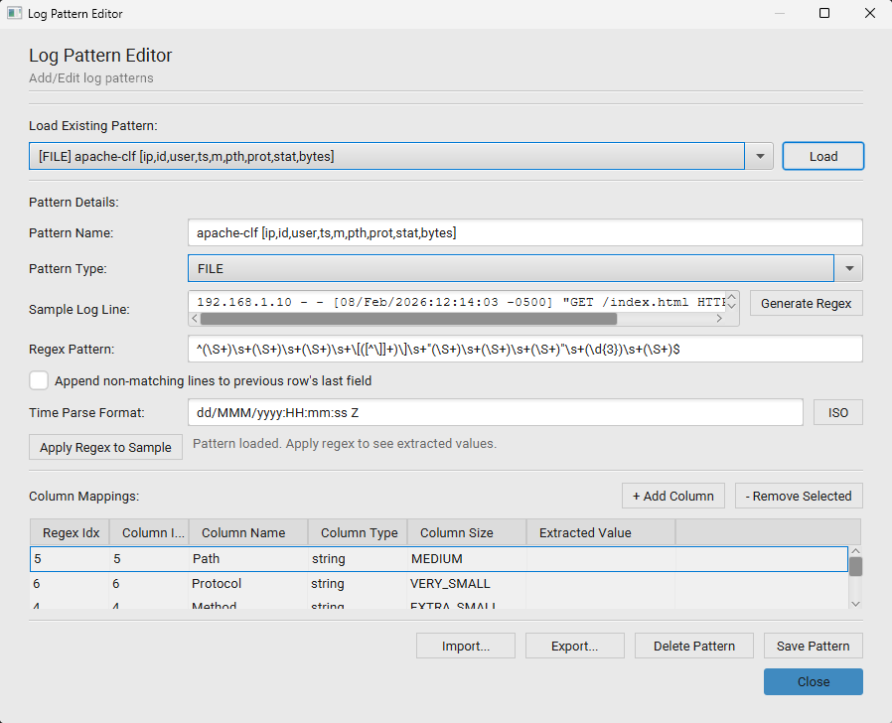Click the column mappings vertical scrollbar thumb
Viewport: 892px width, 723px height.
(855, 566)
